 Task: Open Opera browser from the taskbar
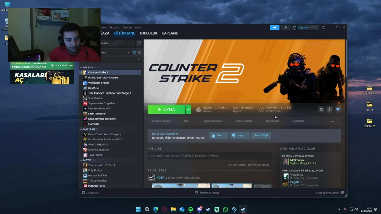point(165,209)
